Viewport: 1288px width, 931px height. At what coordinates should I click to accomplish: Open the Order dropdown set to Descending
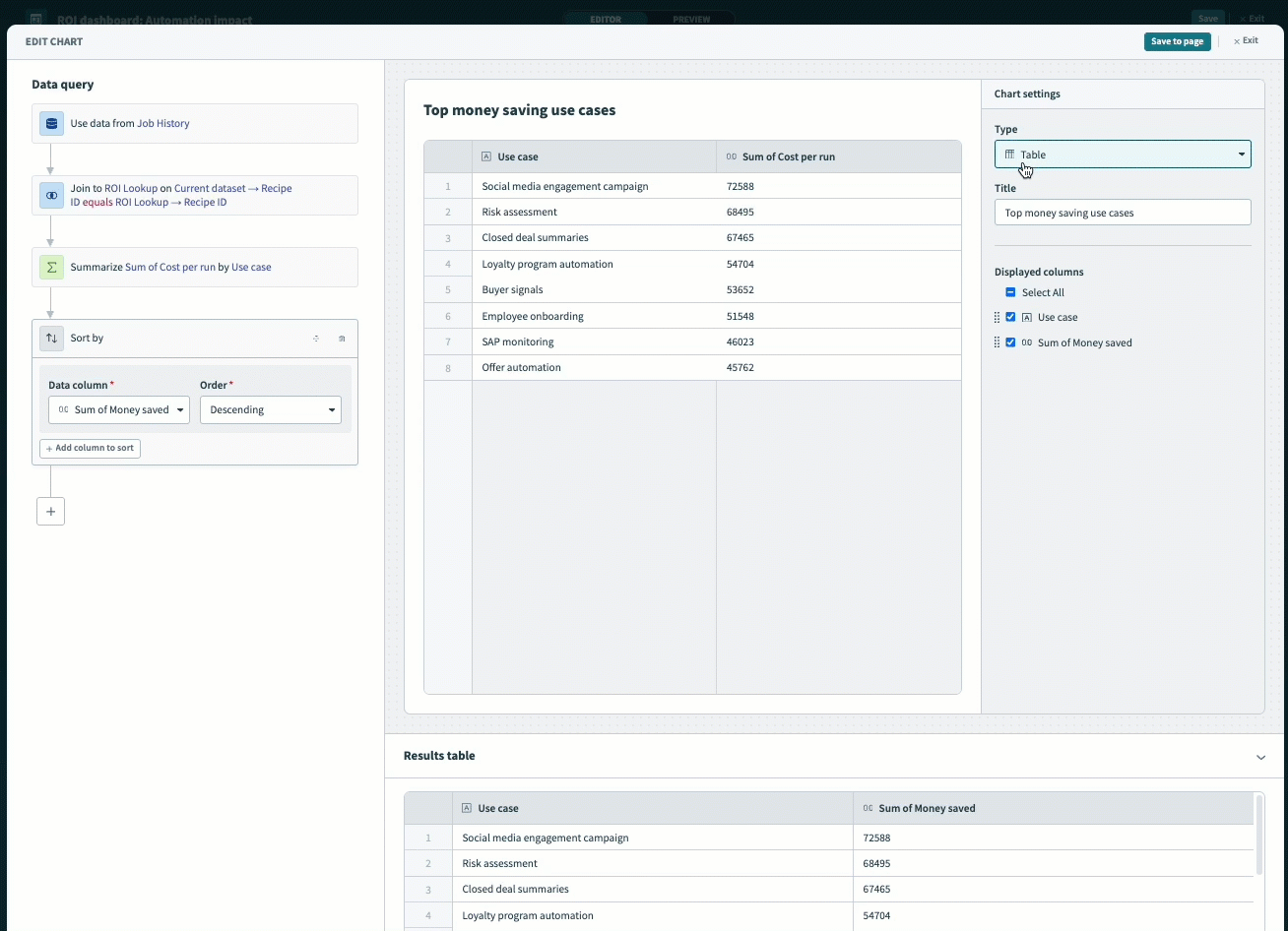(x=270, y=410)
